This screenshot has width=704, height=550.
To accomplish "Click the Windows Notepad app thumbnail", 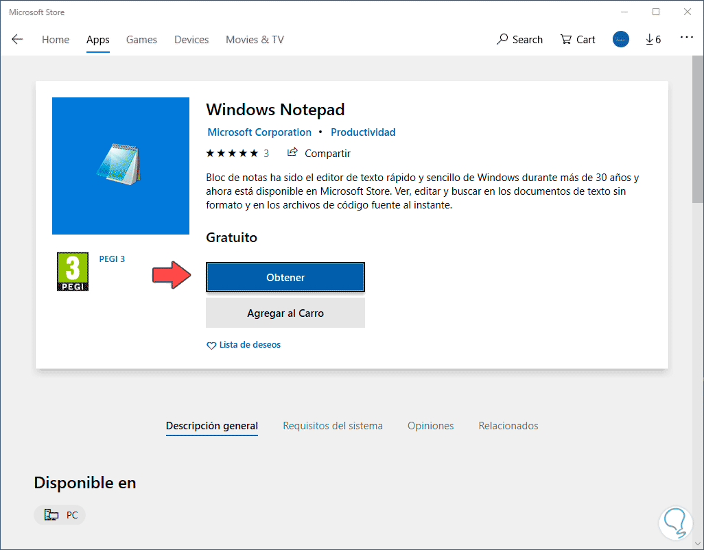I will coord(121,165).
